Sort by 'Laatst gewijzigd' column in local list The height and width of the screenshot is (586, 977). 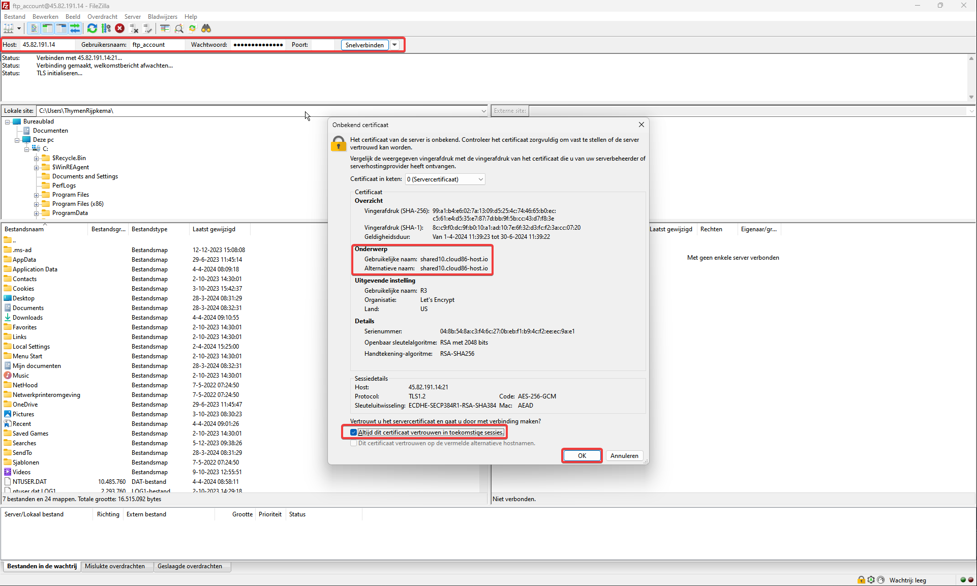click(x=219, y=229)
